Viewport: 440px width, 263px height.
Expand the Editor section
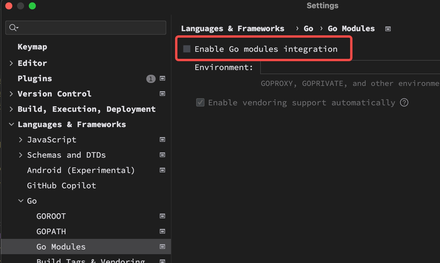11,63
